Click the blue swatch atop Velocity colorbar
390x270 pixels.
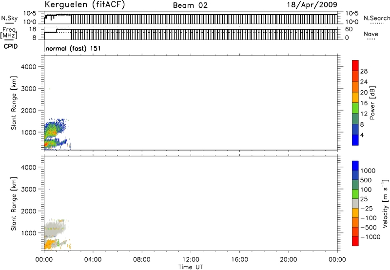pos(355,166)
